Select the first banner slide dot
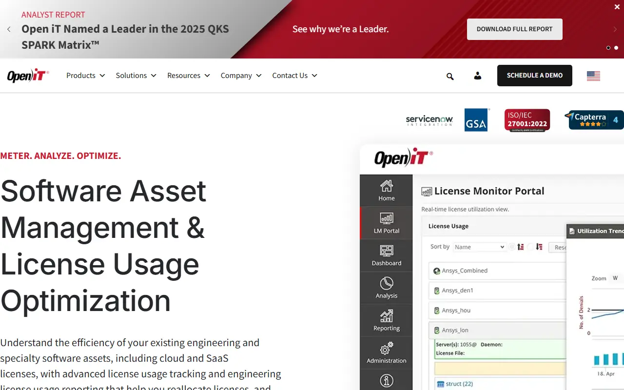624x390 pixels. [x=608, y=48]
